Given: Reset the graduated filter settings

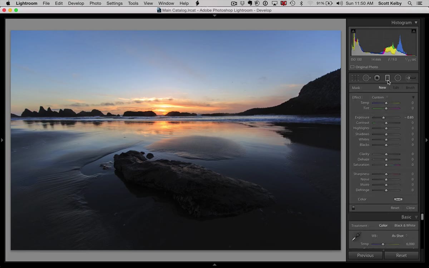Looking at the screenshot, I should click(x=395, y=208).
